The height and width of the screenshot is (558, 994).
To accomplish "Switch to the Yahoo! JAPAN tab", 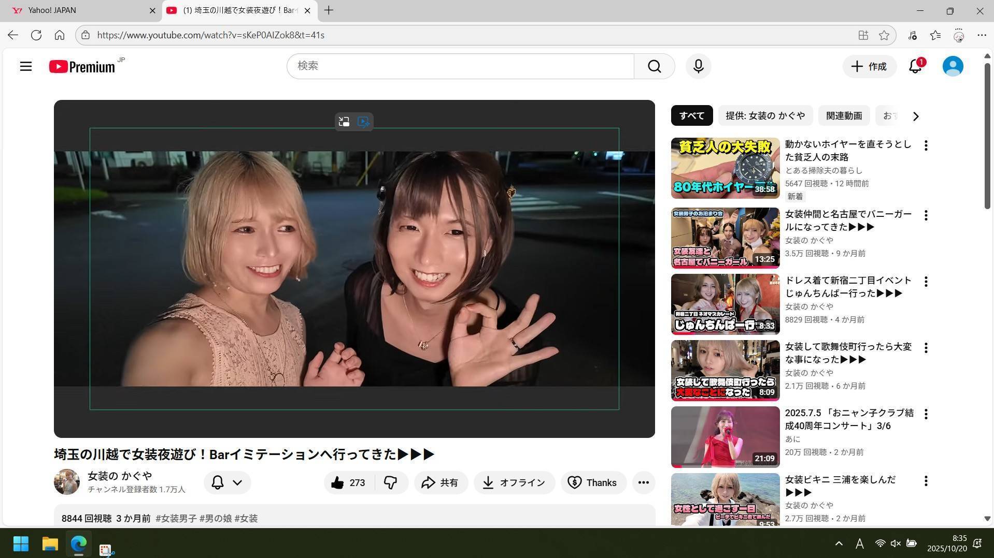I will click(78, 10).
